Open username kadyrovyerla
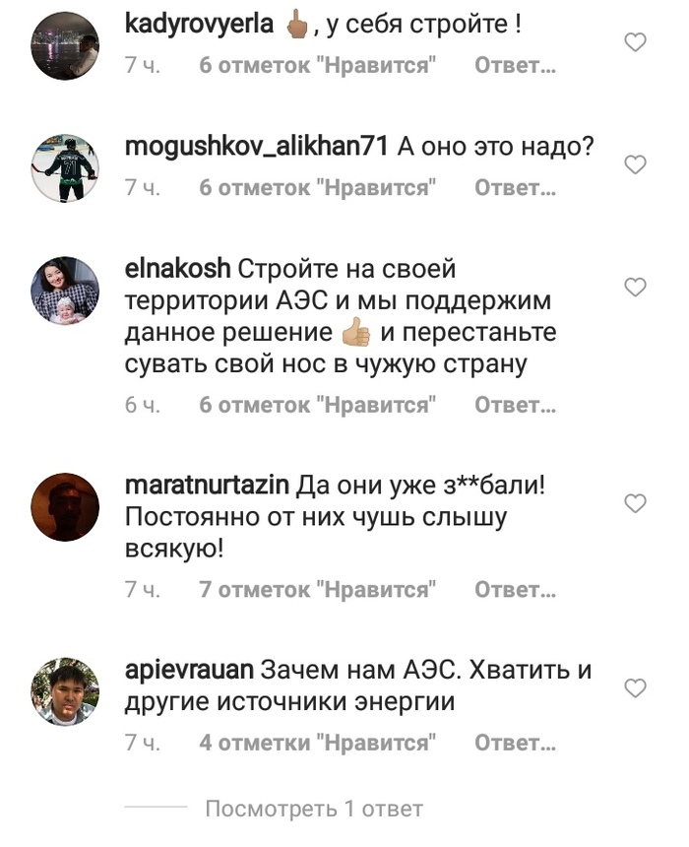This screenshot has height=847, width=689. point(199,25)
